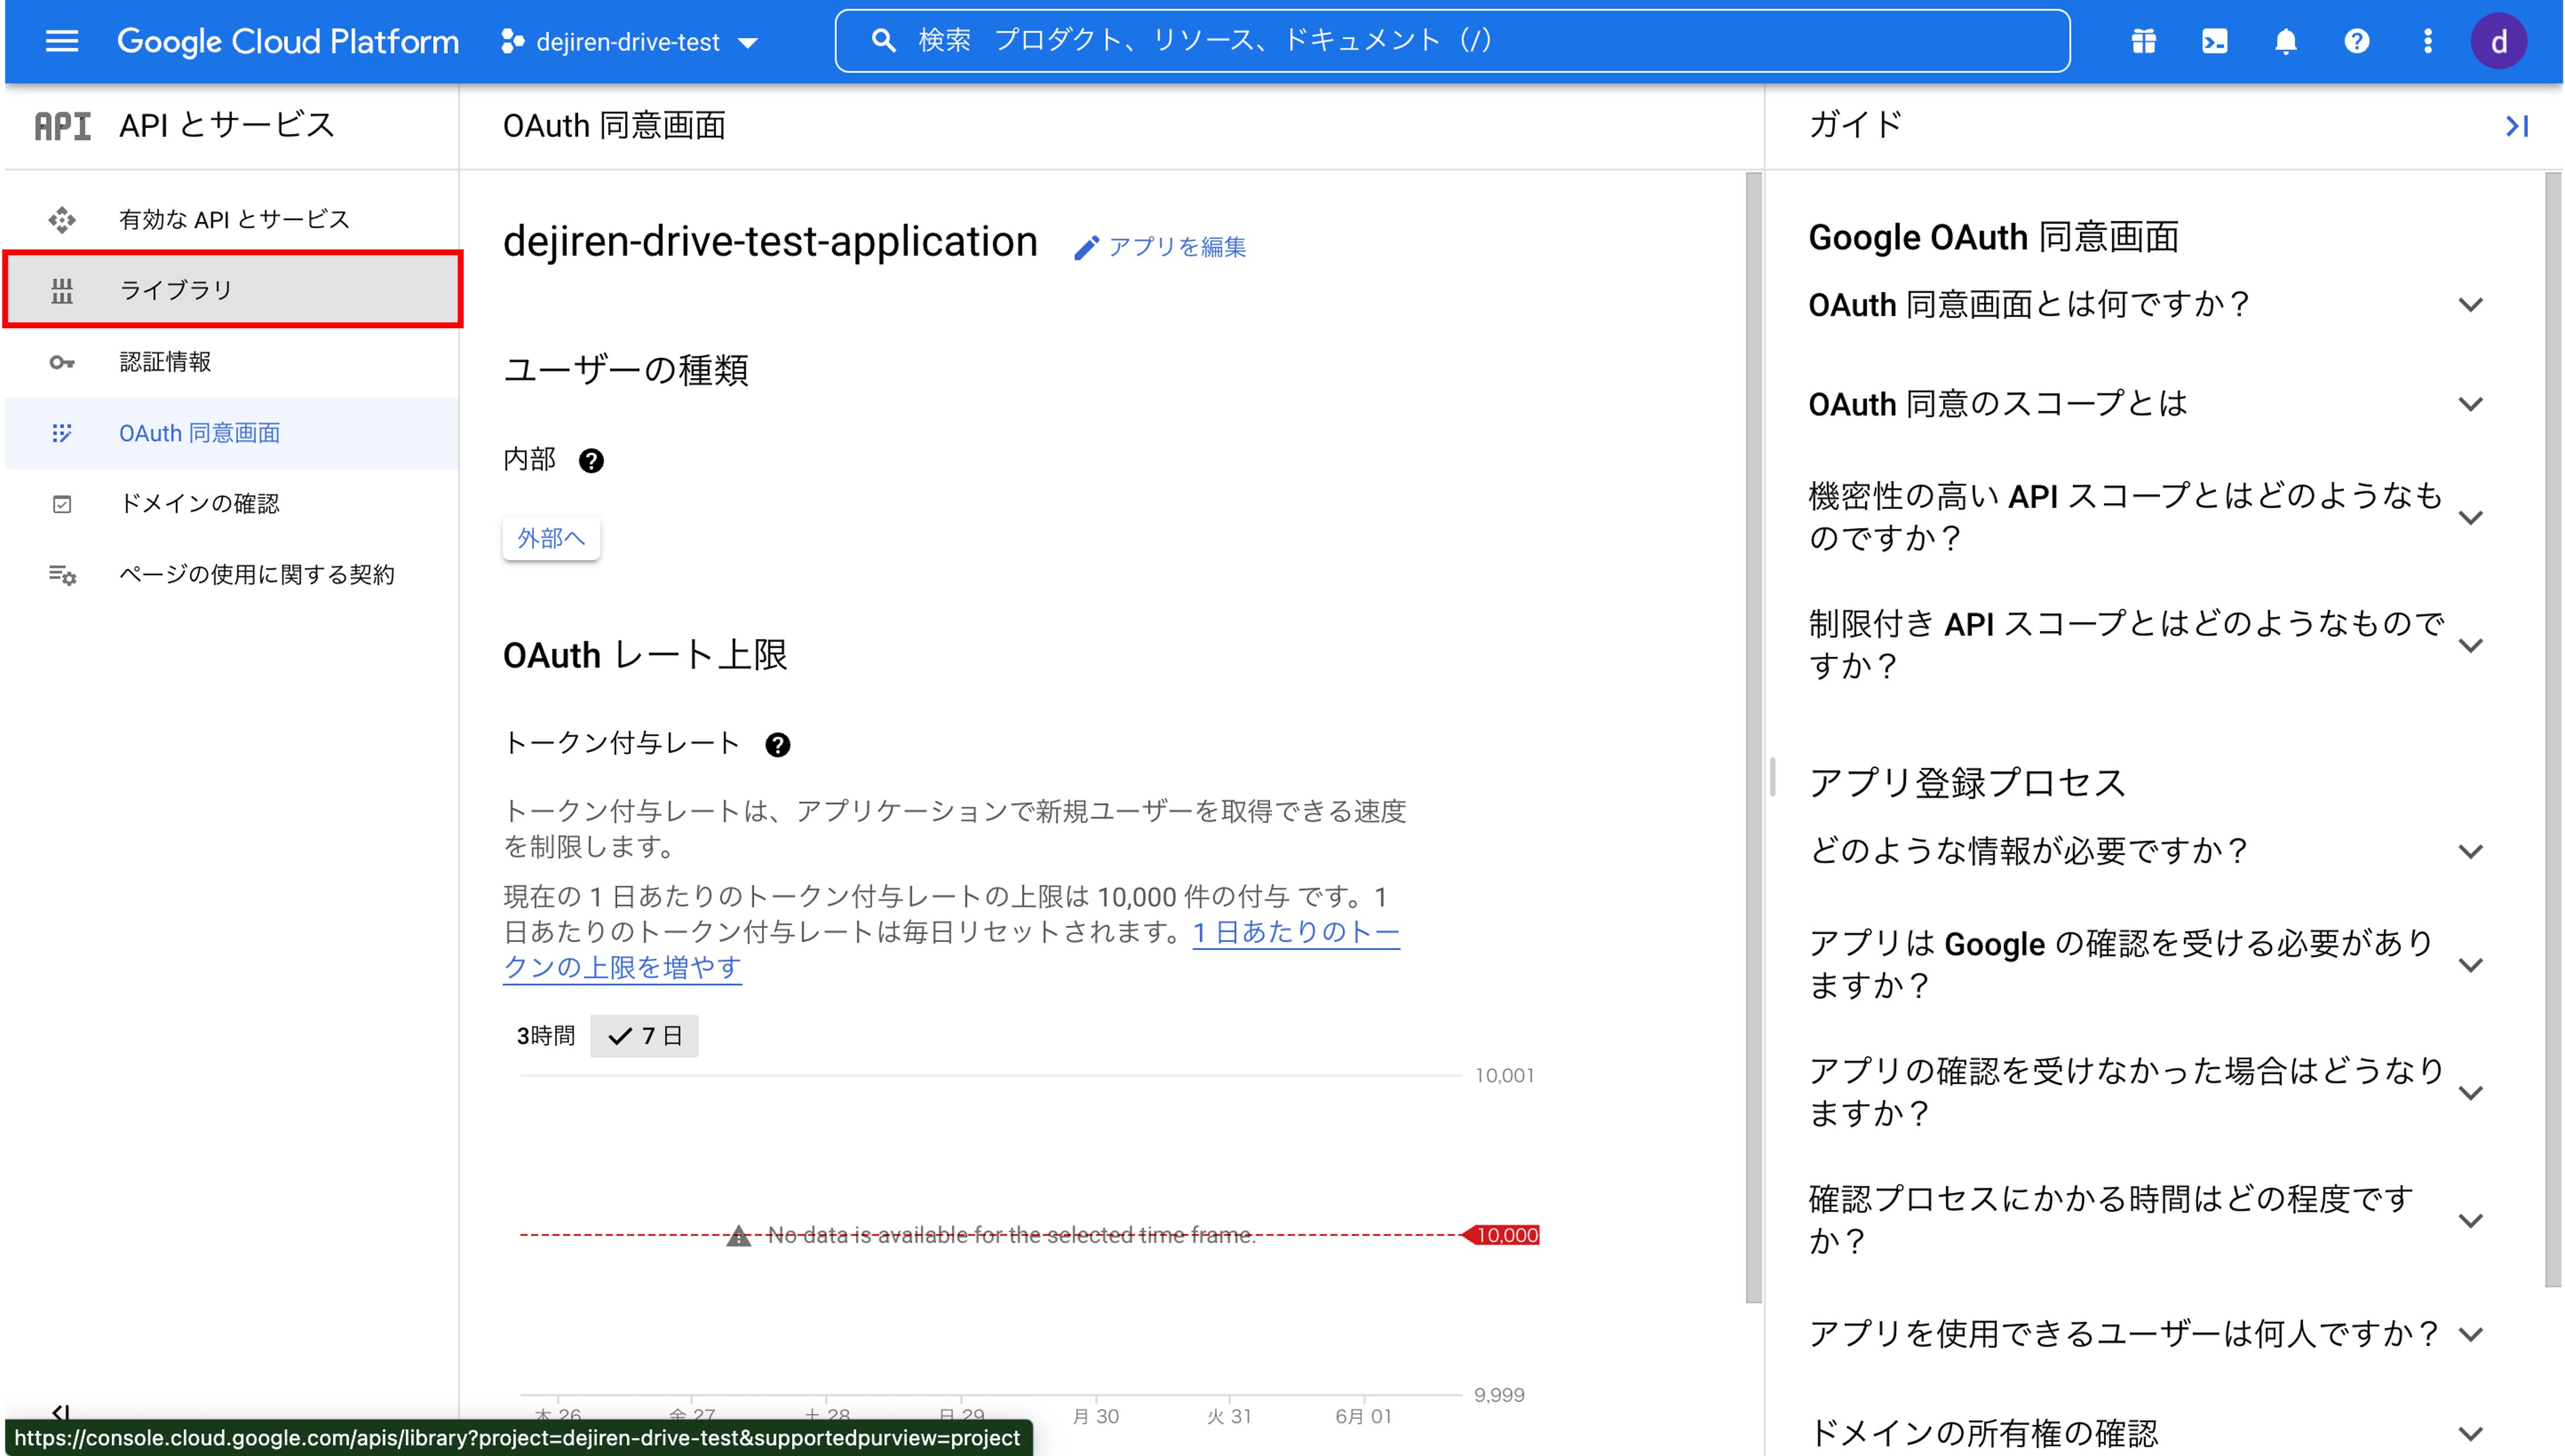Click the OAuth consent dotted icon

coord(62,433)
